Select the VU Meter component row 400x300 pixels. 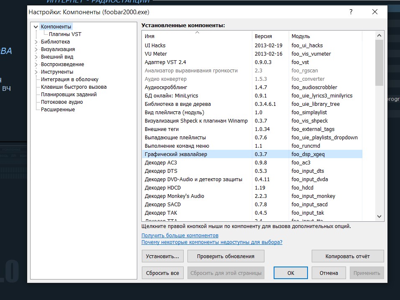click(x=252, y=54)
